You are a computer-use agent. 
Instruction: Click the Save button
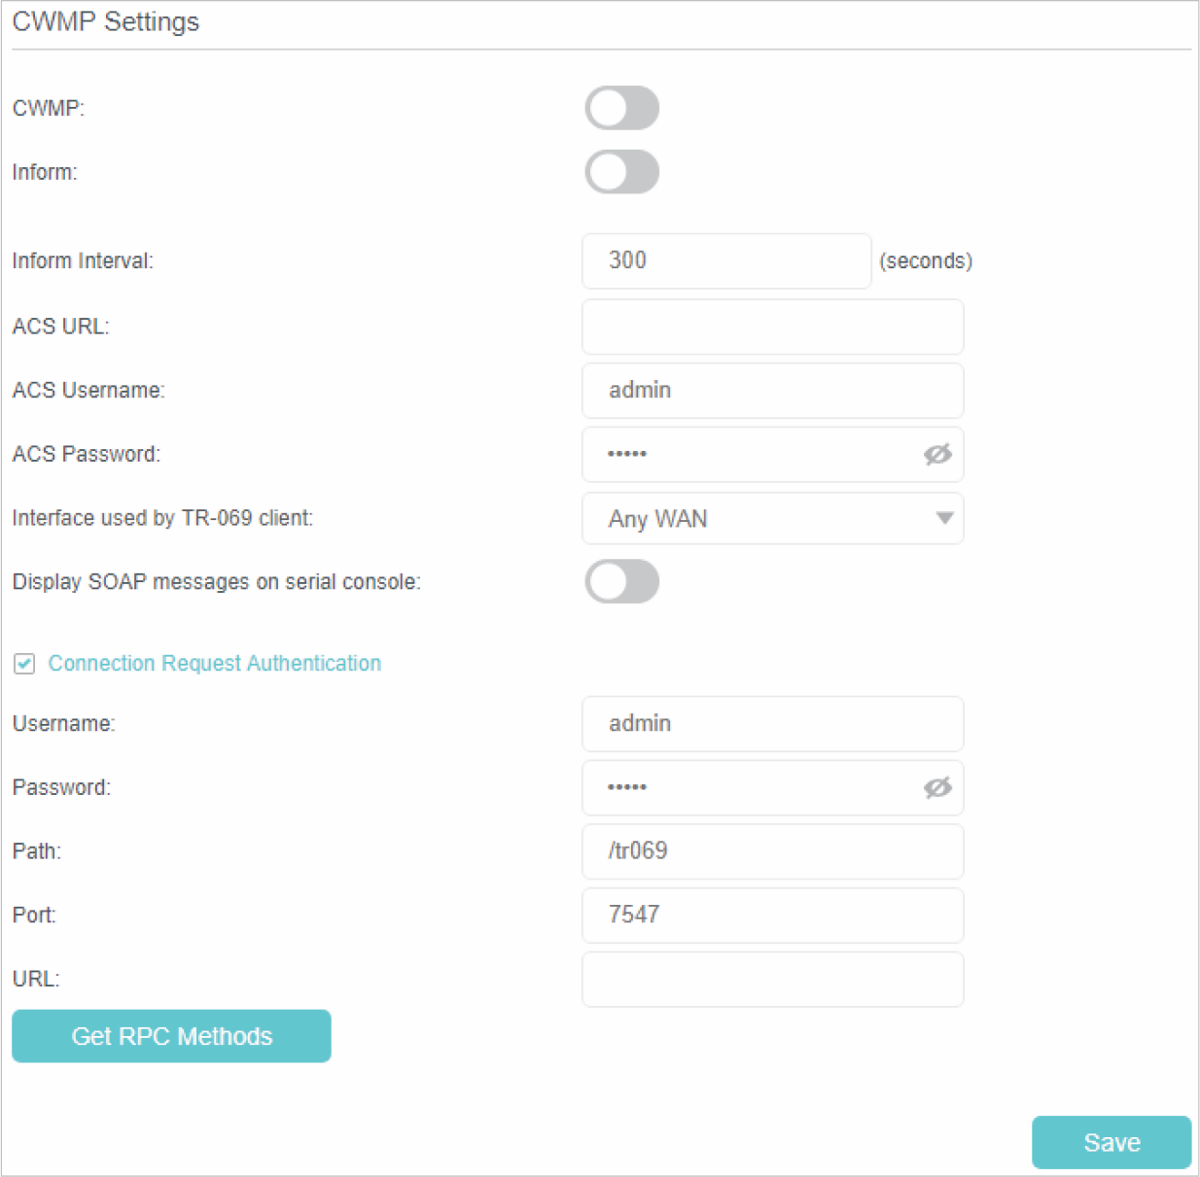click(1111, 1143)
